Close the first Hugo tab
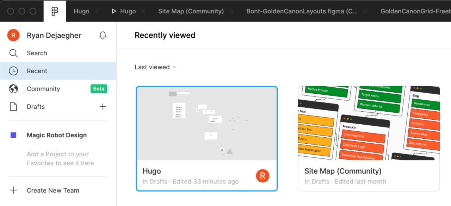 tap(96, 11)
